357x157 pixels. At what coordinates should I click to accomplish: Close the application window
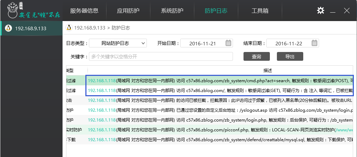tap(347, 11)
